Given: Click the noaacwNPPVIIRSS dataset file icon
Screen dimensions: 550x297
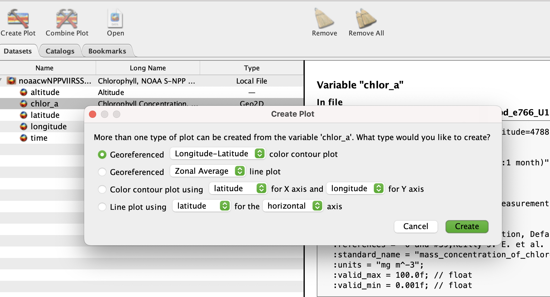Looking at the screenshot, I should (x=11, y=81).
